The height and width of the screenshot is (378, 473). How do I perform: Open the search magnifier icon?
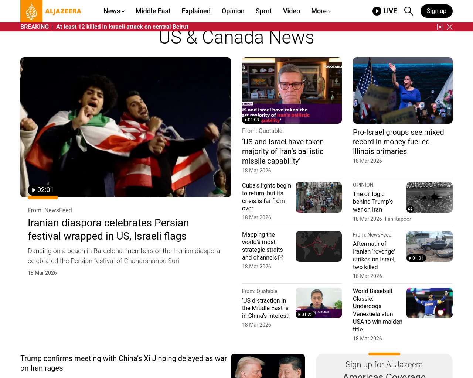pos(408,11)
